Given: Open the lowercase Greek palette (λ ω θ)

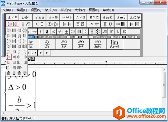Looking at the screenshot, I should pos(121,17).
